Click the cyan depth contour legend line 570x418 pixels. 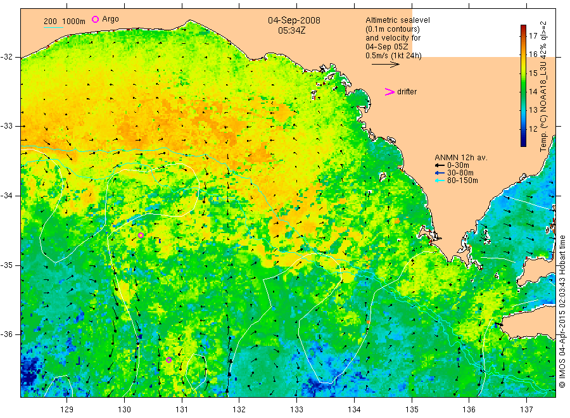click(x=53, y=27)
